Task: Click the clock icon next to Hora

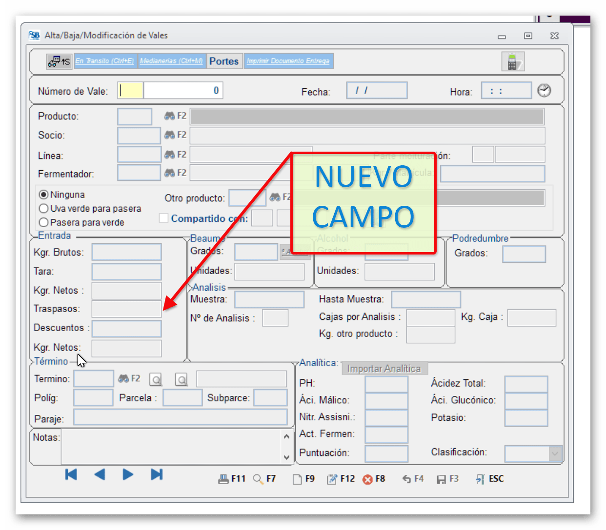Action: (544, 91)
